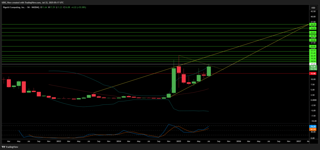Image resolution: width=320 pixels, height=150 pixels.
Task: Click the 32.51 green price label
Action: tap(313, 32)
